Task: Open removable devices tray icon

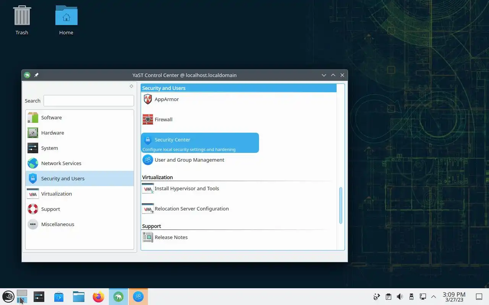Action: (x=411, y=297)
